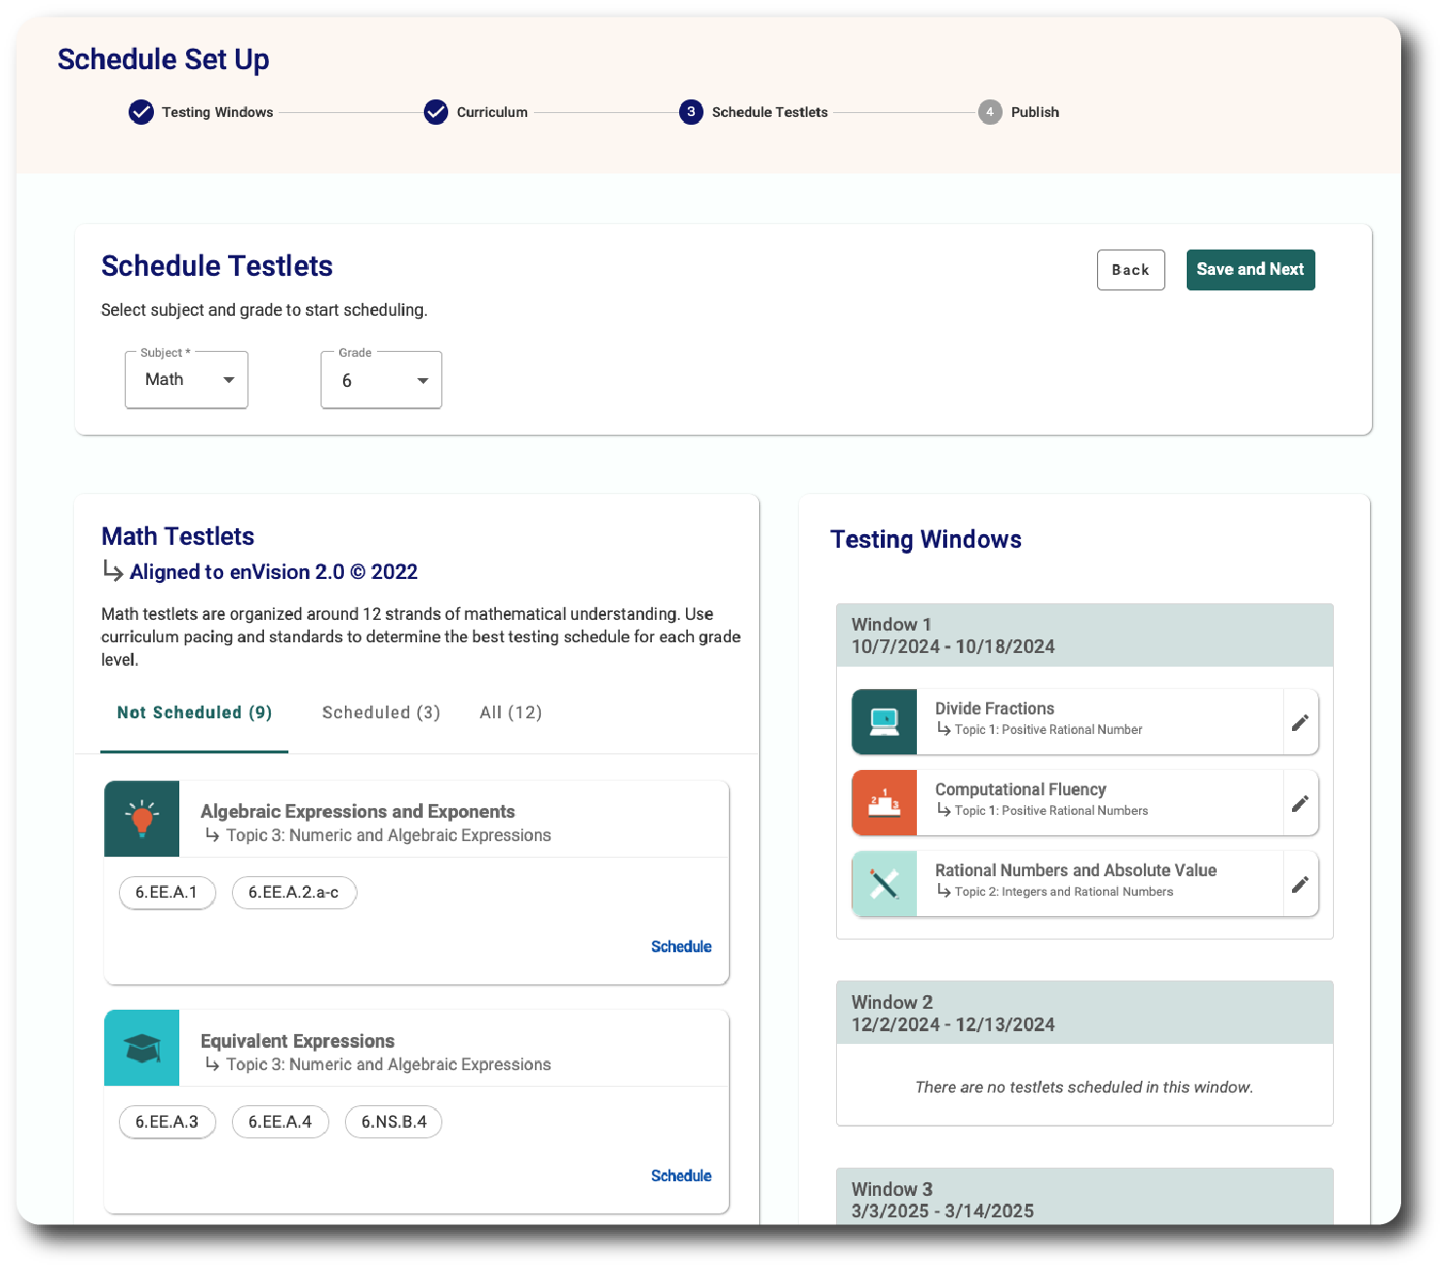The height and width of the screenshot is (1269, 1444).
Task: Switch to the Scheduled (3) tab
Action: tap(381, 712)
